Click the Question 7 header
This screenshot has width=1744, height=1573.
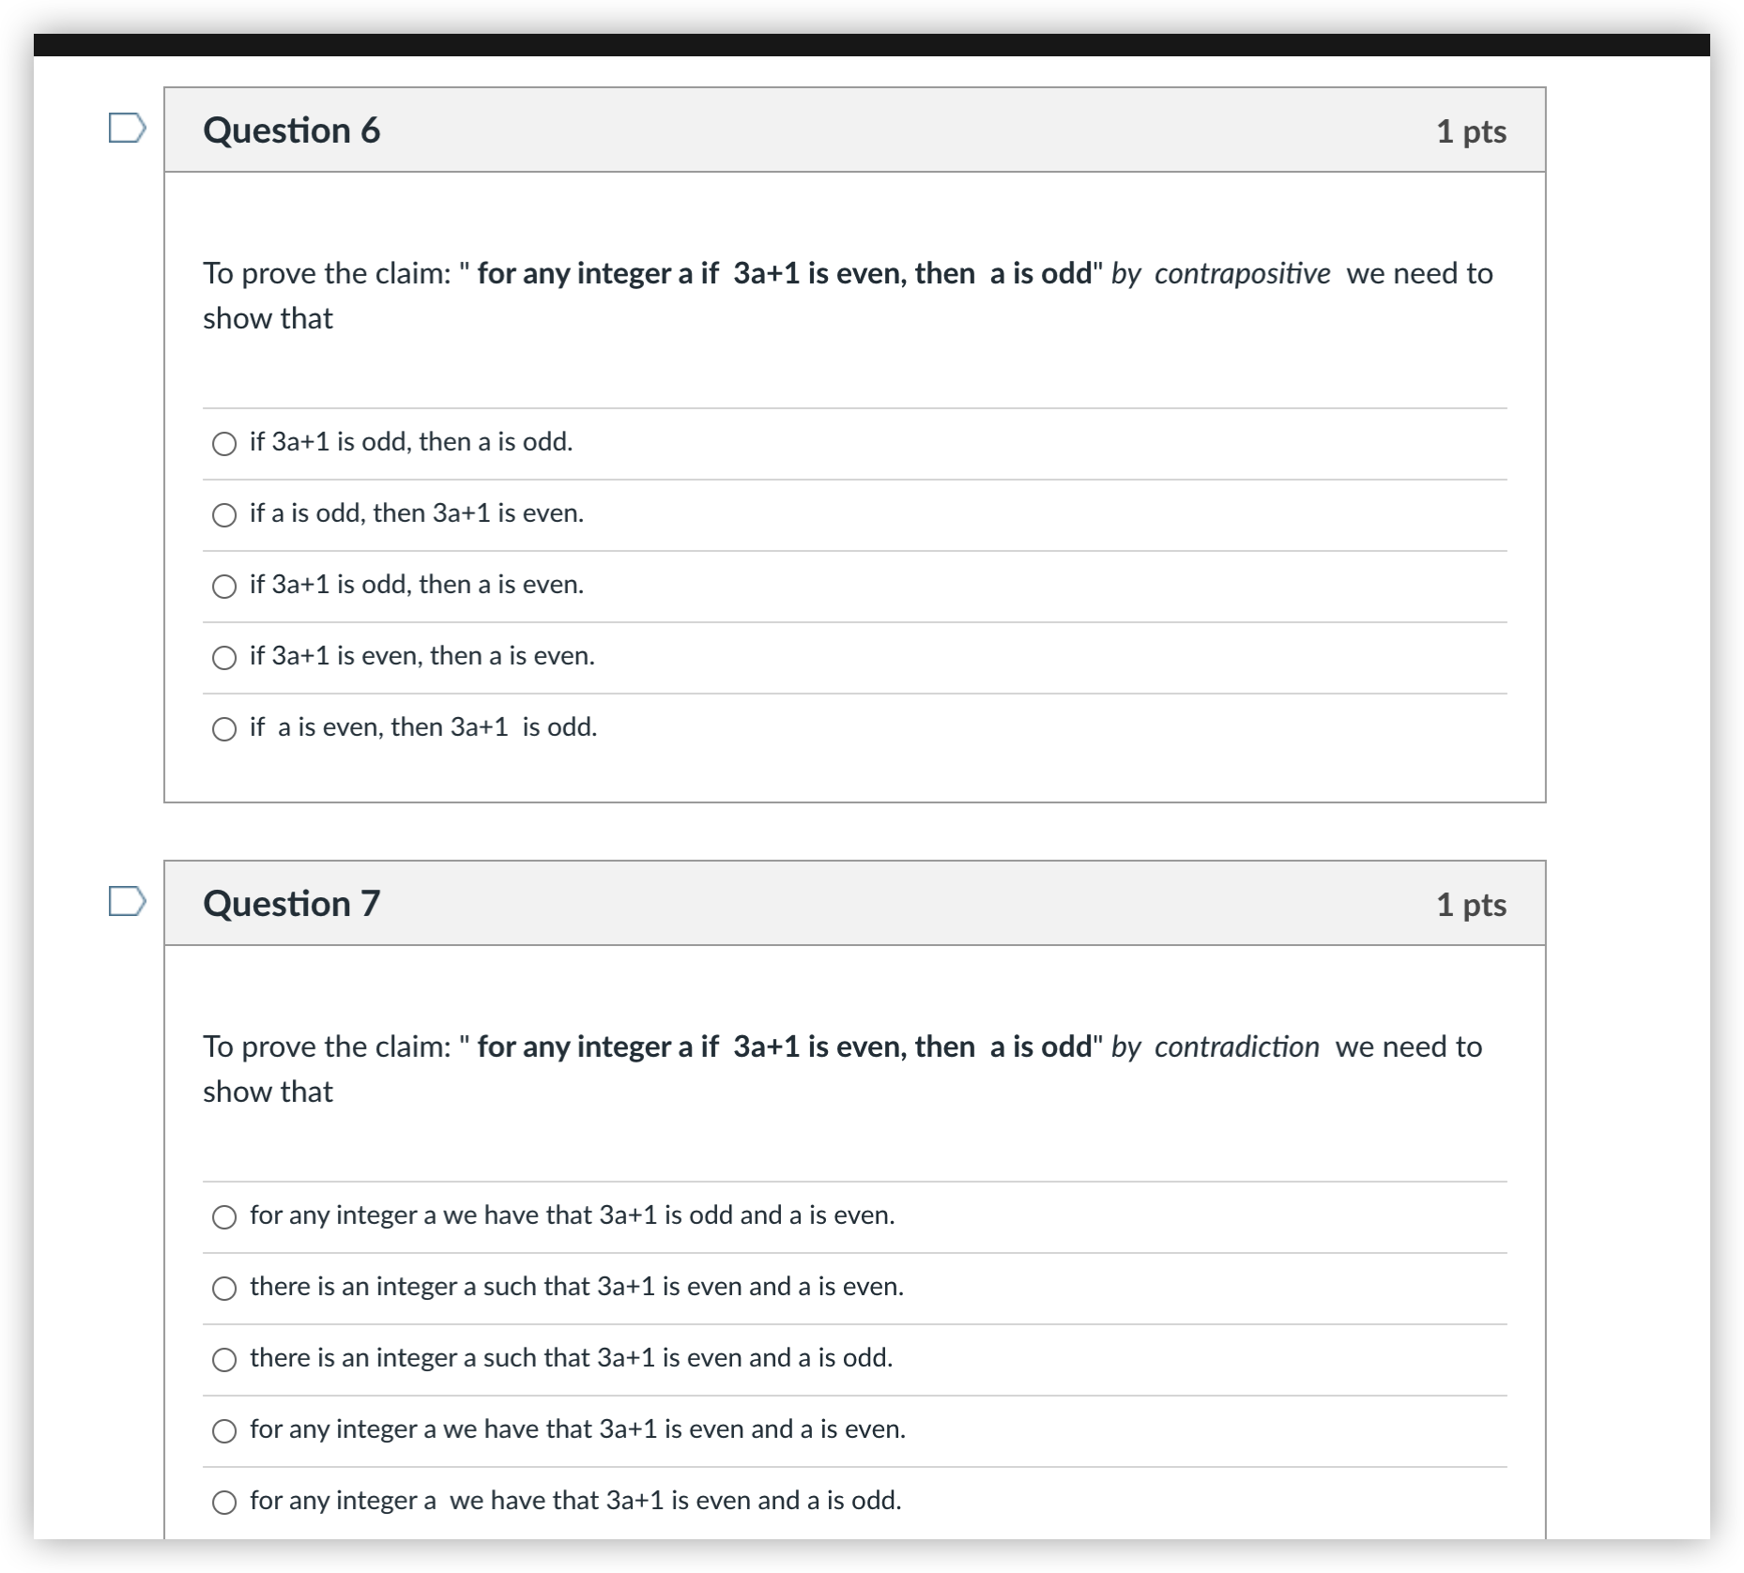292,903
